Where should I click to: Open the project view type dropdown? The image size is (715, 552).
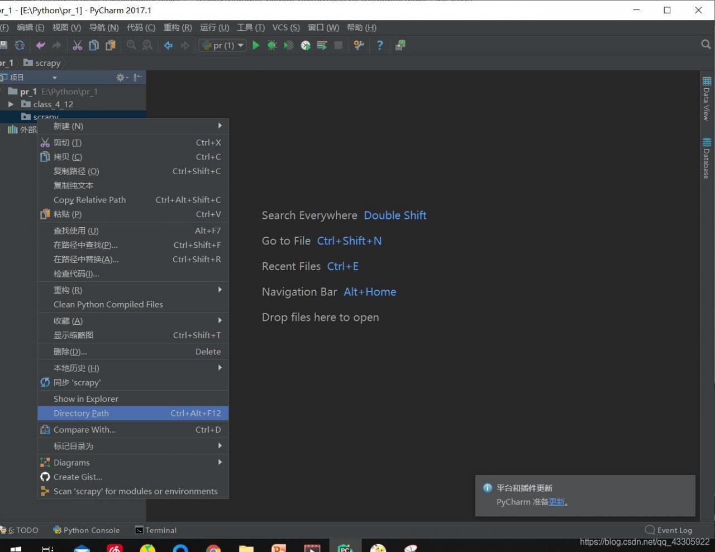(54, 78)
